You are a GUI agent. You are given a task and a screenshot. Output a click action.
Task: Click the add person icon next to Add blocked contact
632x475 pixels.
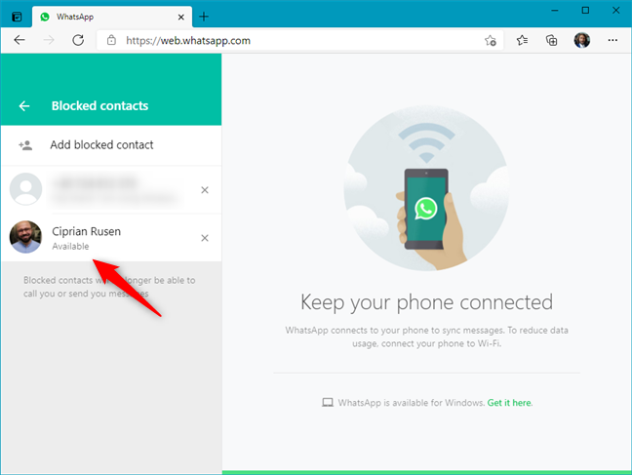coord(25,145)
